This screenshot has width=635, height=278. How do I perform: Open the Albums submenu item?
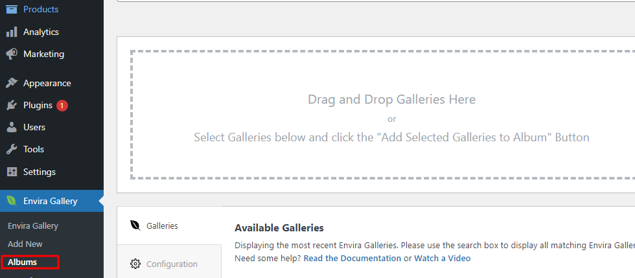point(23,262)
